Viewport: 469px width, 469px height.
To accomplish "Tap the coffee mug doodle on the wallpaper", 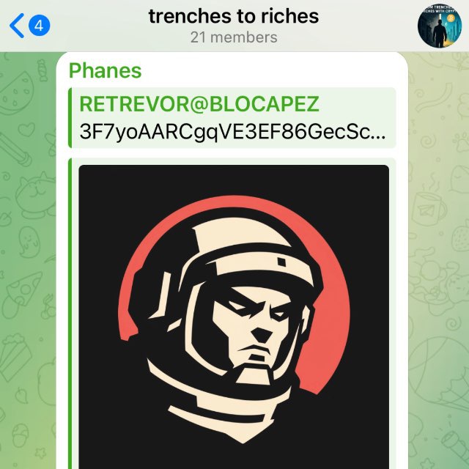I will pos(429,208).
